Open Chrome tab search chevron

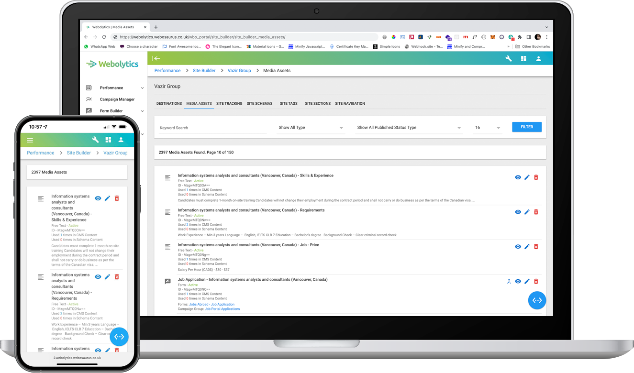[x=546, y=27]
